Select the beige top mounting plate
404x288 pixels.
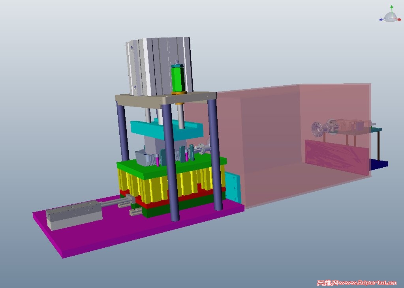click(166, 99)
